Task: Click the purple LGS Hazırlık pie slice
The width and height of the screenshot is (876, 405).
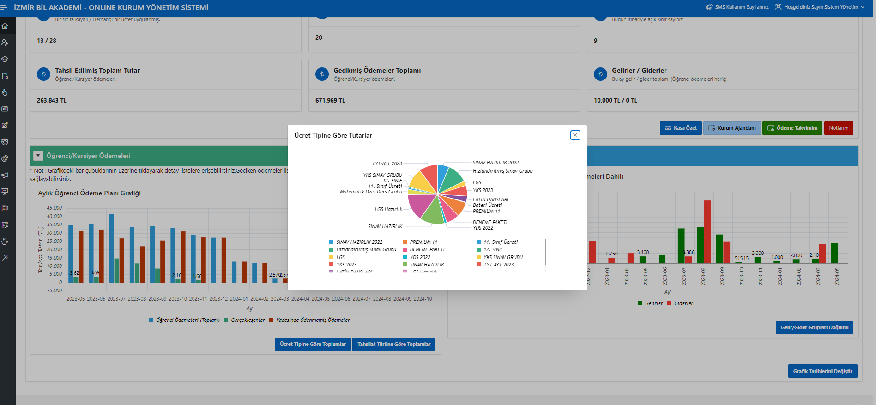Action: pos(420,205)
